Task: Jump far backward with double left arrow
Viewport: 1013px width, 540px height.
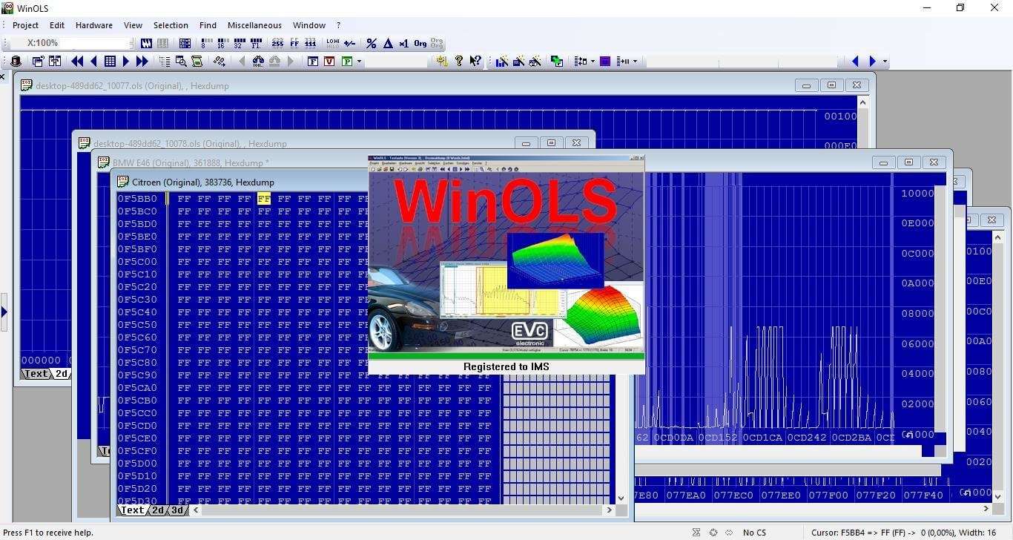Action: [77, 62]
